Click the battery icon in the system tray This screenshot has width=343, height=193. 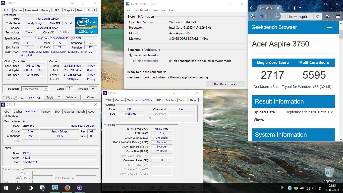302,188
